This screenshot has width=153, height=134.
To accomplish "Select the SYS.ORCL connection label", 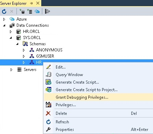I will (32, 38).
